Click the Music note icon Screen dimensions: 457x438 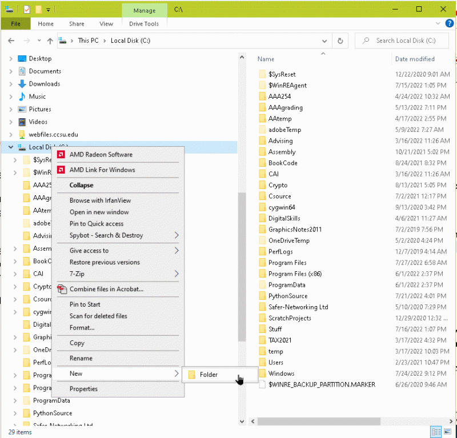(22, 97)
